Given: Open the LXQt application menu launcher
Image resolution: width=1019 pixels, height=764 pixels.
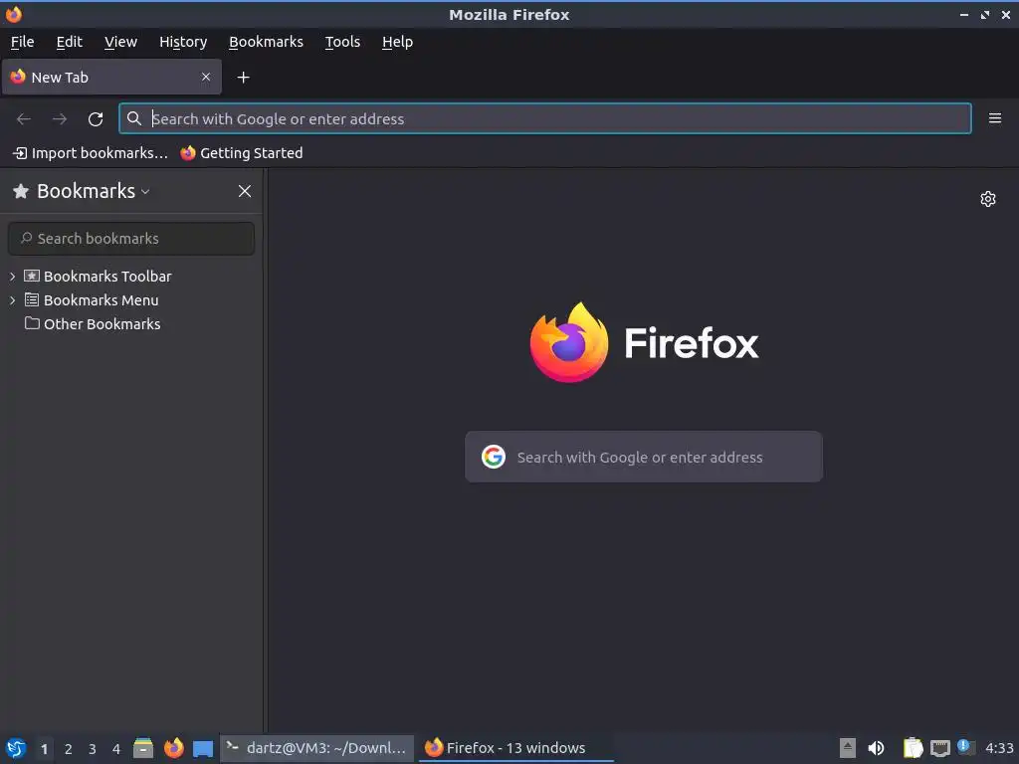Looking at the screenshot, I should pos(16,748).
